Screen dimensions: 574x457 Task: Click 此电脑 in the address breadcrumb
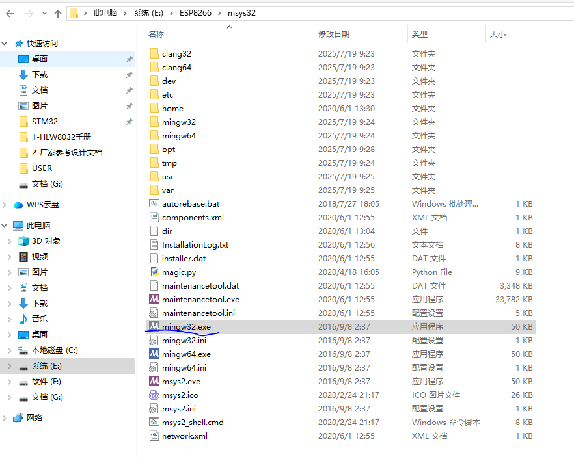[x=107, y=13]
